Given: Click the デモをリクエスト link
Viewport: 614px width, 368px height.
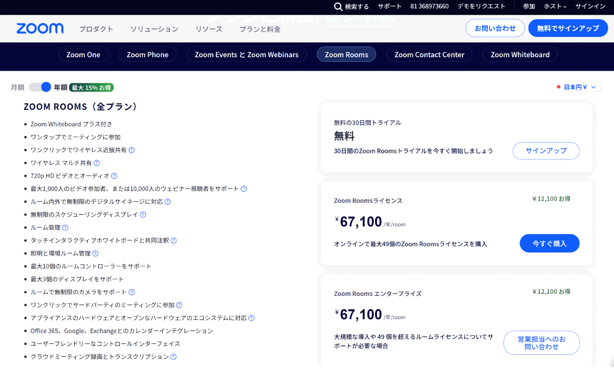Looking at the screenshot, I should tap(481, 7).
